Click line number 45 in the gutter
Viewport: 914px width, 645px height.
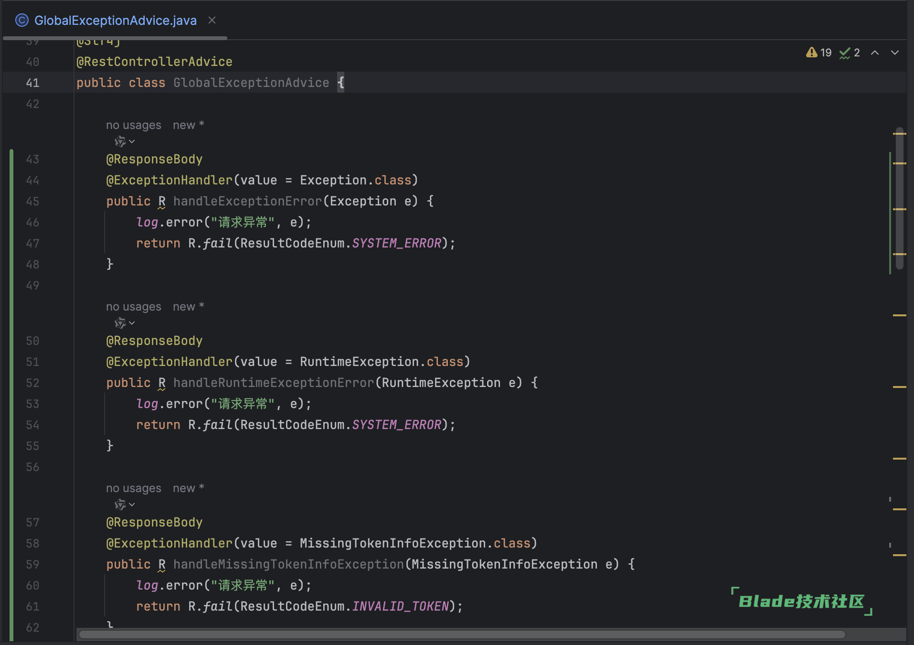click(32, 201)
